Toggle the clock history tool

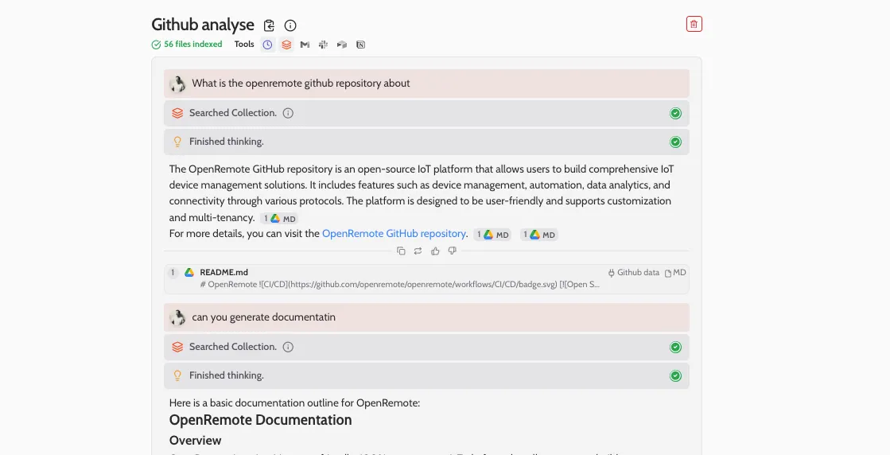tap(268, 45)
